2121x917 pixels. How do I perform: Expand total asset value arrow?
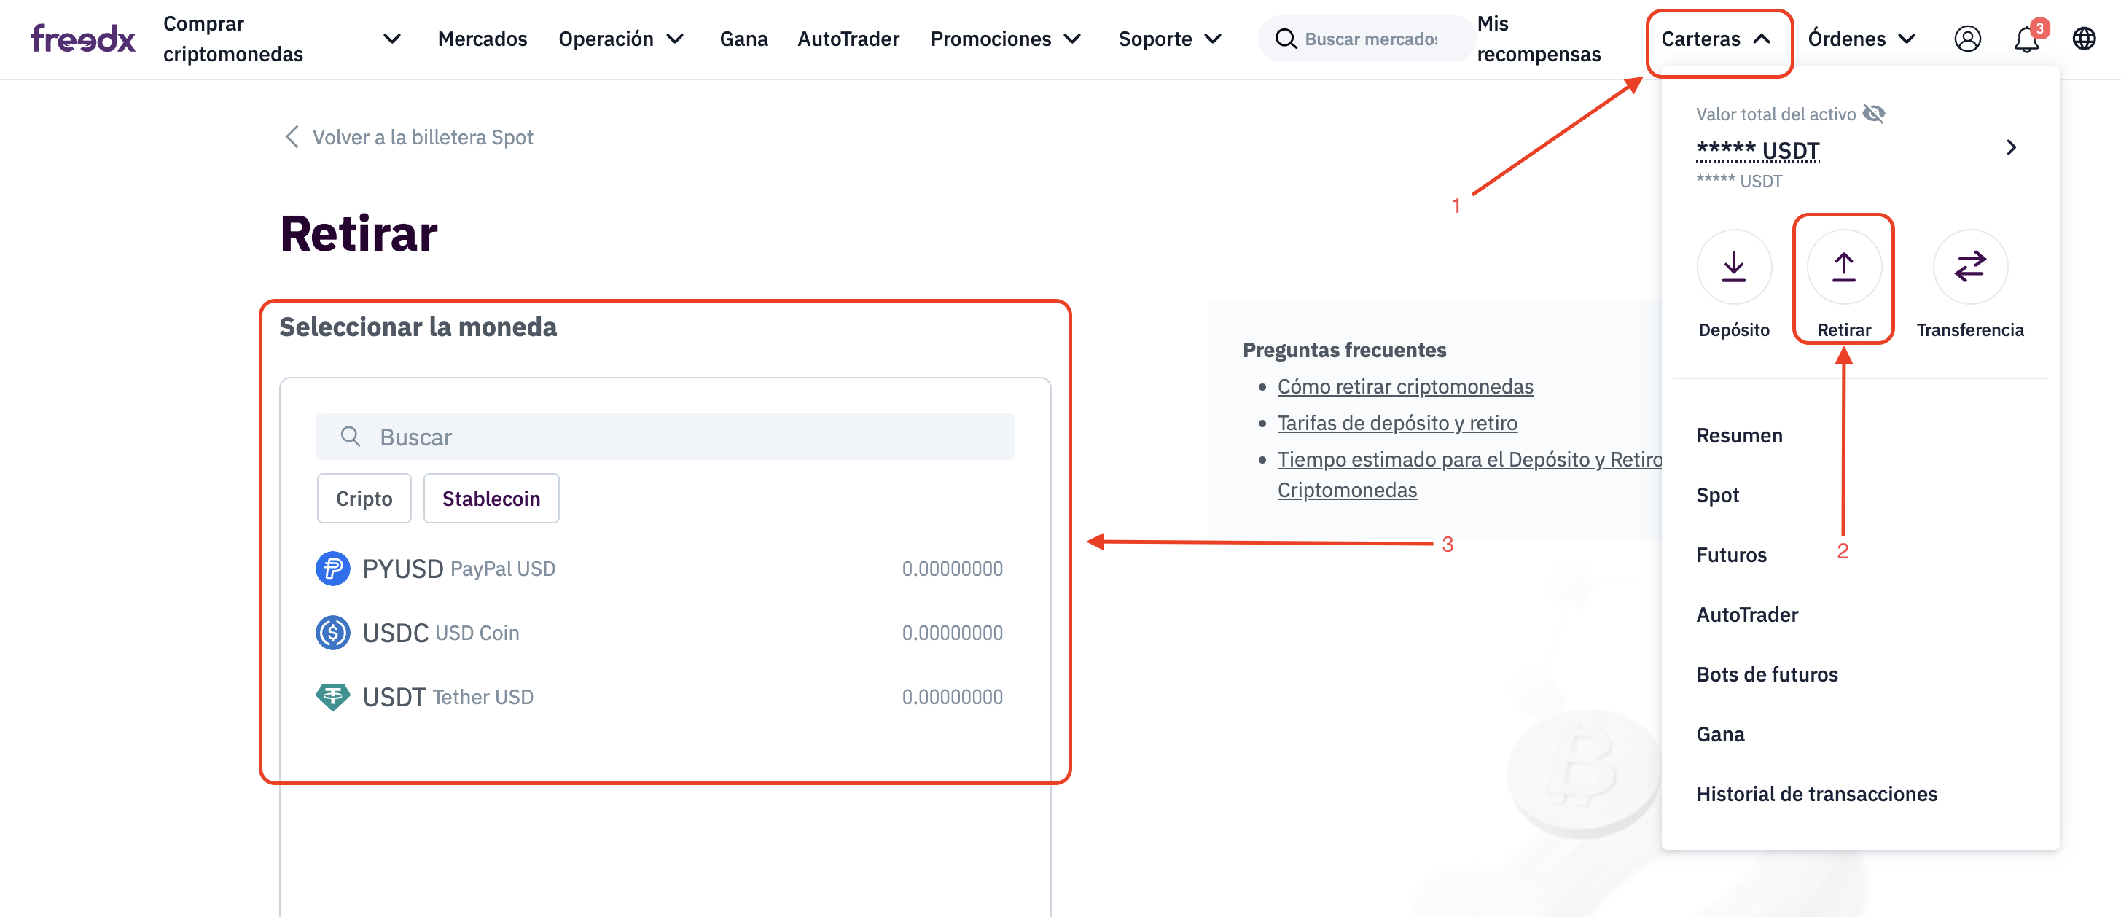point(2011,147)
